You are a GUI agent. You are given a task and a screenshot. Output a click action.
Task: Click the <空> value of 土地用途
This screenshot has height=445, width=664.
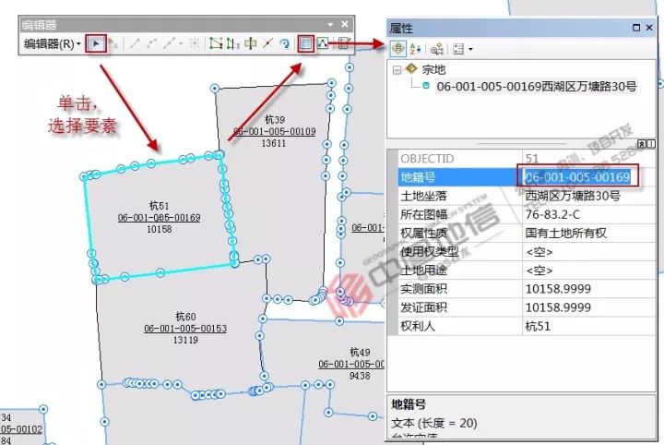click(539, 271)
